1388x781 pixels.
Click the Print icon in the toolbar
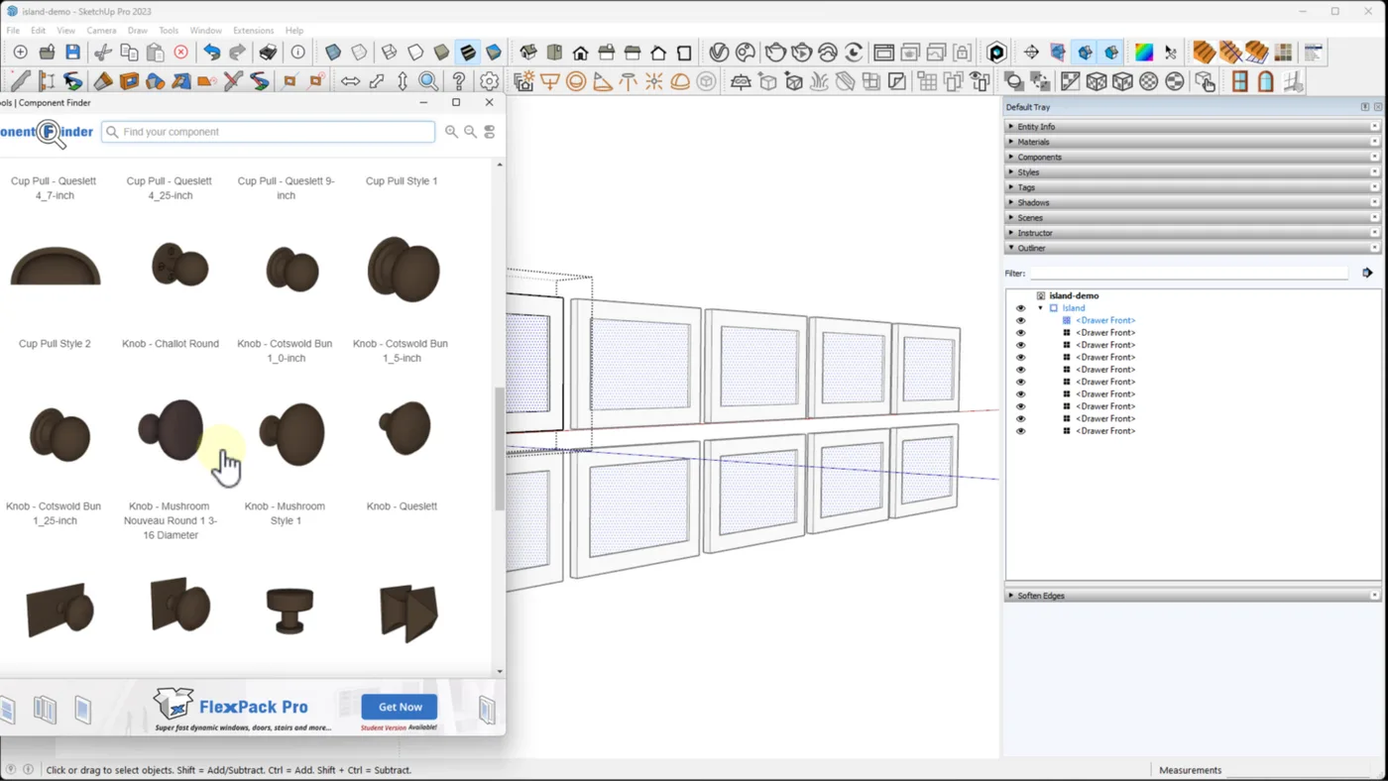pyautogui.click(x=268, y=53)
